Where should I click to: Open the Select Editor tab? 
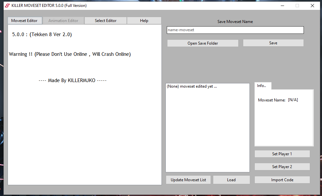105,21
